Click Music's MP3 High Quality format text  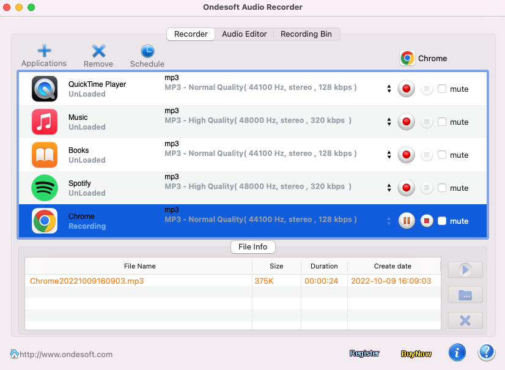pyautogui.click(x=257, y=120)
